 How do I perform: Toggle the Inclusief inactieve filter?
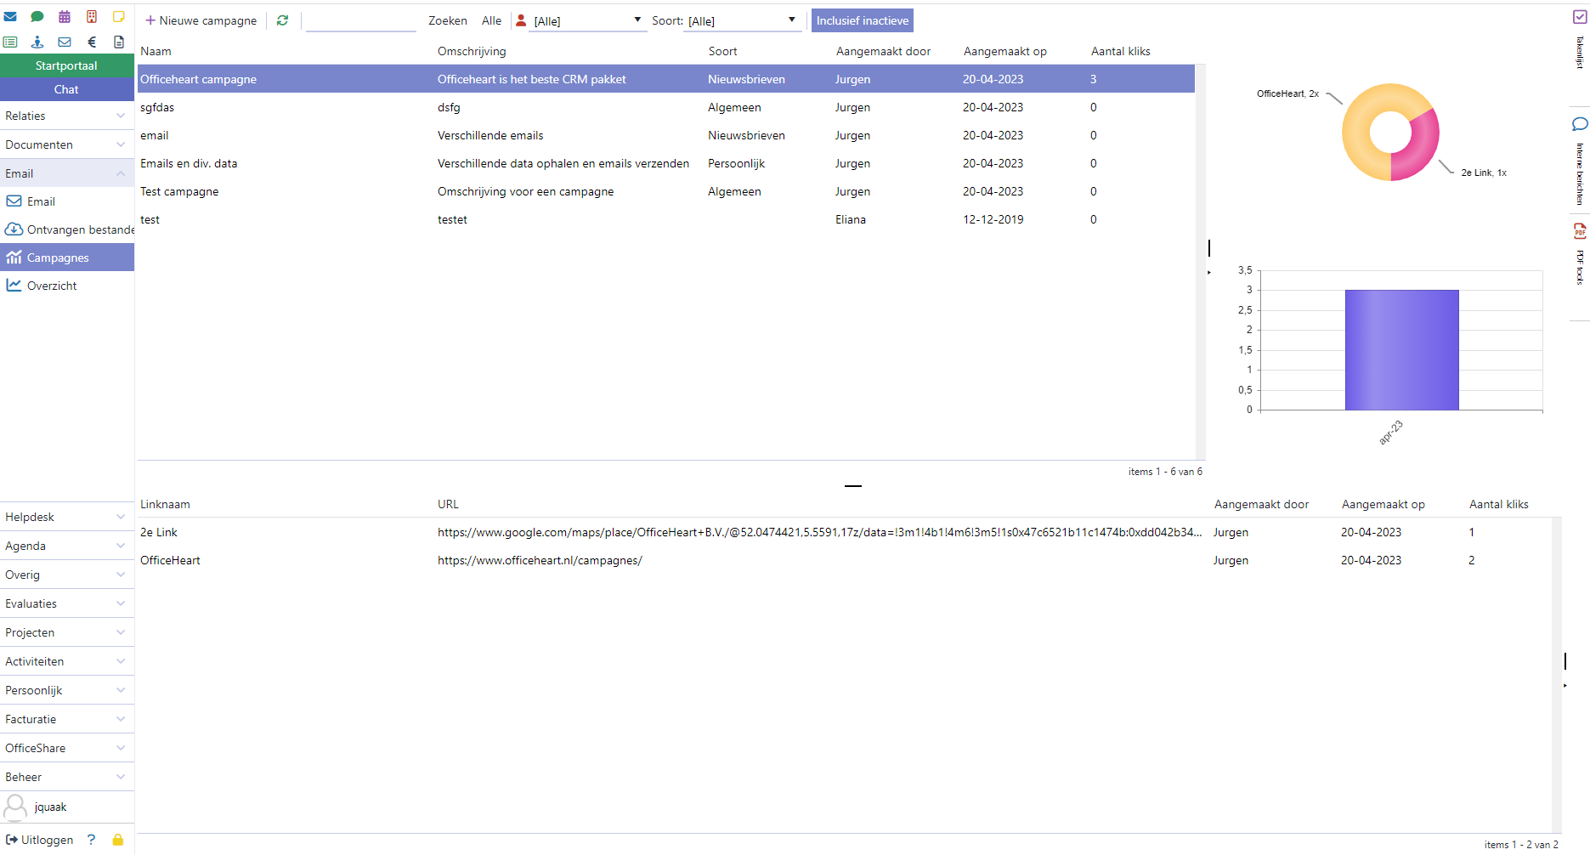pos(863,20)
